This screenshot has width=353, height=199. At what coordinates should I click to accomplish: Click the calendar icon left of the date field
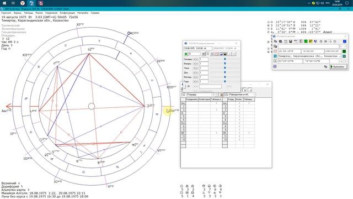275,51
